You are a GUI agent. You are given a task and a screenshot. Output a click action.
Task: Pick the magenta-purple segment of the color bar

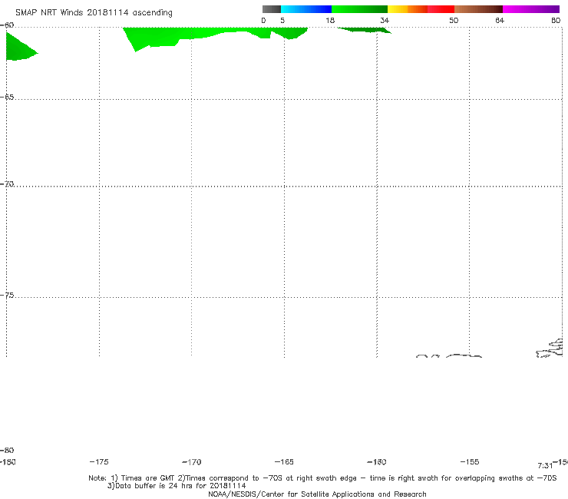coord(531,9)
